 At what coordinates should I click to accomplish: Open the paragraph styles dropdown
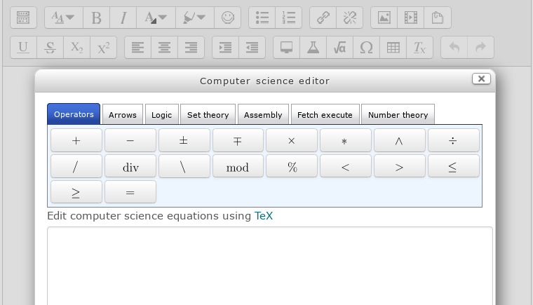[63, 18]
